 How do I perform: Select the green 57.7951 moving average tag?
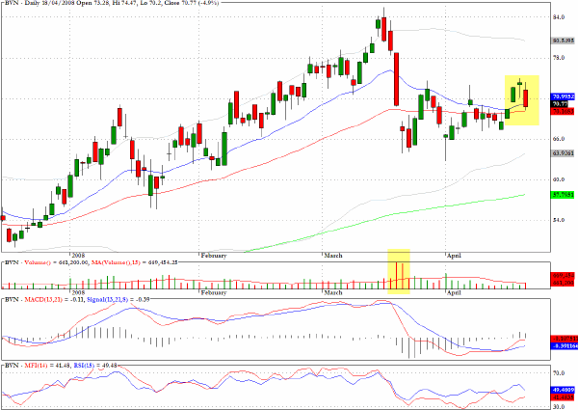[563, 194]
